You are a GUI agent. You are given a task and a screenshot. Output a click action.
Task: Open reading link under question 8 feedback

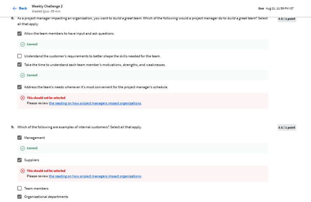(95, 103)
